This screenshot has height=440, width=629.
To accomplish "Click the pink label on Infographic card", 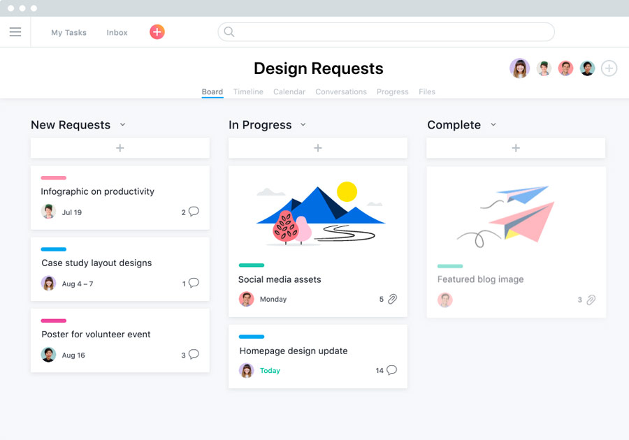I will coord(54,178).
